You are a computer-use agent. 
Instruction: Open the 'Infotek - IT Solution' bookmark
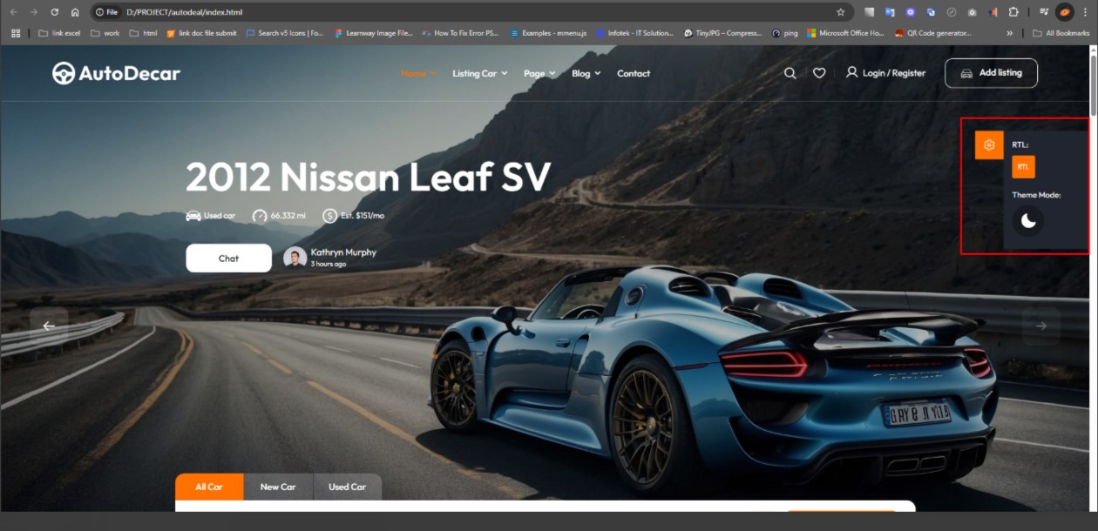[x=634, y=33]
